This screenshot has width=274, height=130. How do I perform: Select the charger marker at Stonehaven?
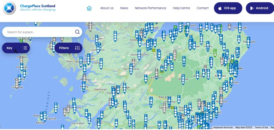(231, 82)
